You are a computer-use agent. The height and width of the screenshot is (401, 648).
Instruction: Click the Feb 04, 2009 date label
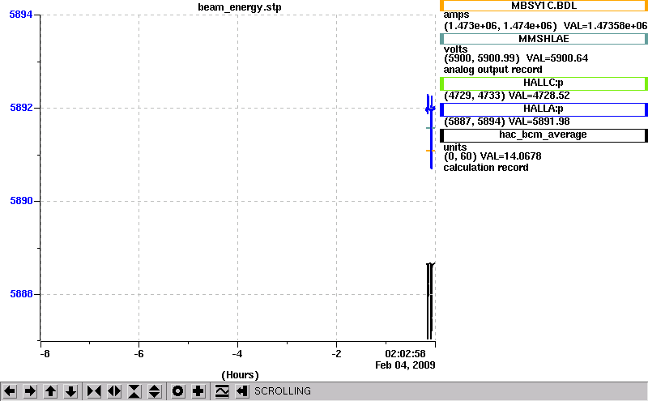tap(405, 365)
